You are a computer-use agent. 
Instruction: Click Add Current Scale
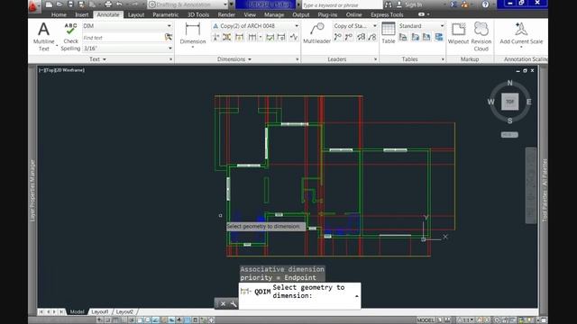coord(521,34)
